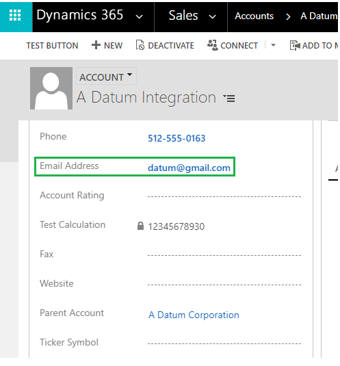Open the ACCOUNT form selector dropdown

(x=106, y=77)
